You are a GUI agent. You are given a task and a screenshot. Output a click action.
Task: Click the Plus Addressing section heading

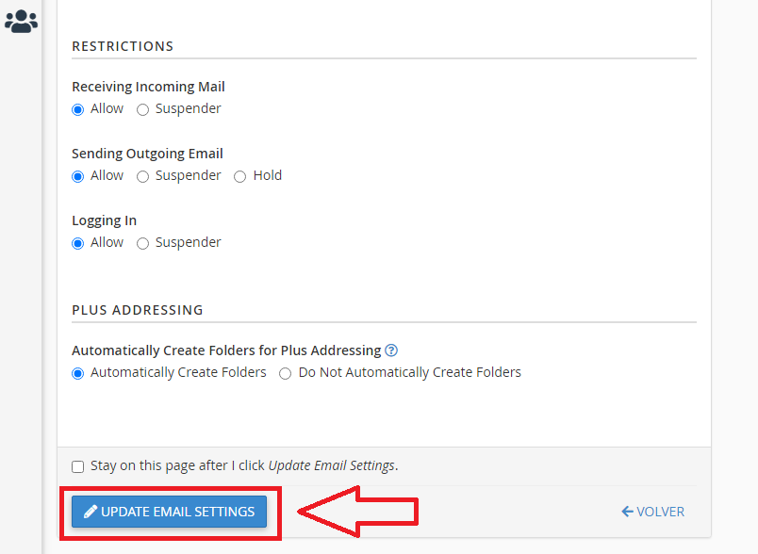coord(138,310)
